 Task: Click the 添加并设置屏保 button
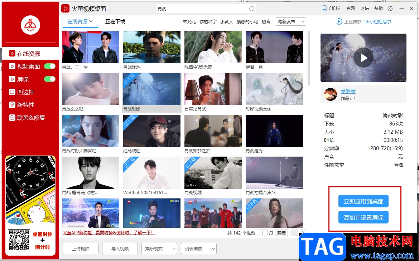tap(363, 217)
